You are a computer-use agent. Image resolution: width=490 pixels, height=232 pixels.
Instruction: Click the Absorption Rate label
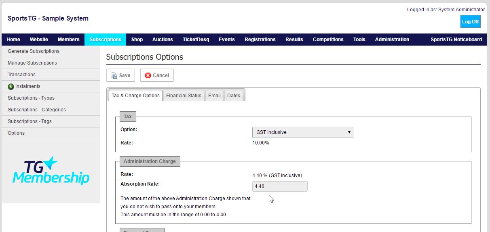click(x=140, y=184)
